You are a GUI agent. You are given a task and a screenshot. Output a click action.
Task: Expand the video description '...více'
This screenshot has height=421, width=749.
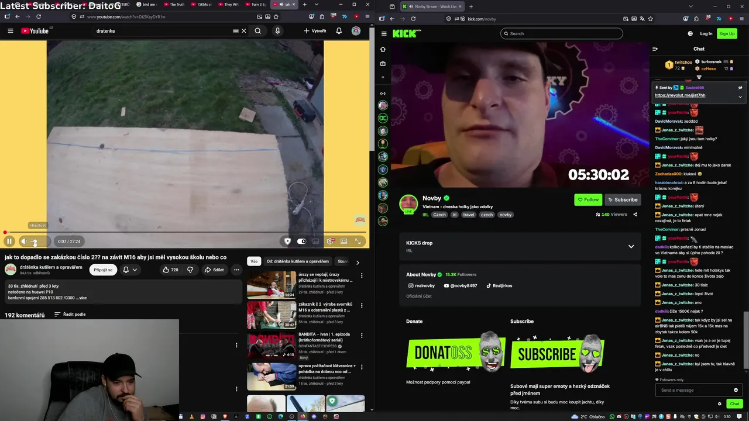[82, 298]
